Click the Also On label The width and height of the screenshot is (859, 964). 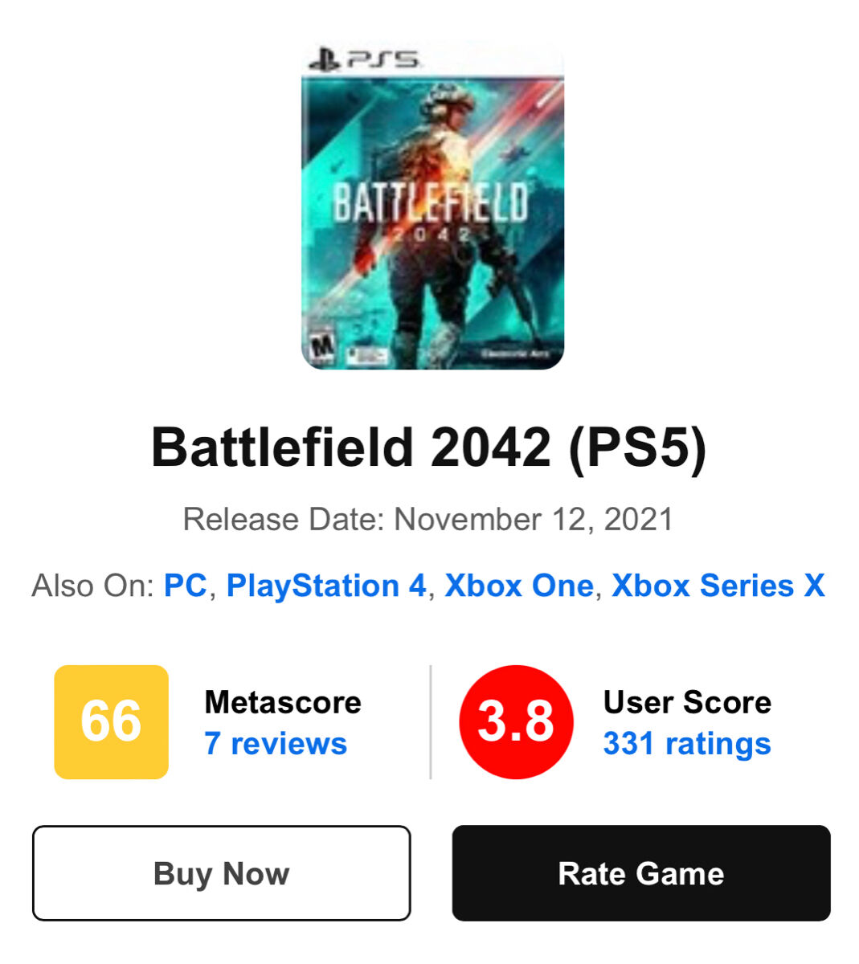92,586
